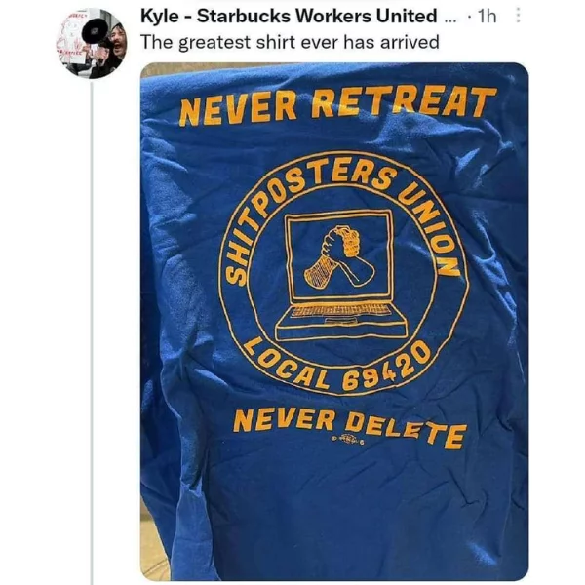Click the 'NEVER RETREAT' lettering in the photo
The height and width of the screenshot is (585, 585).
[337, 104]
